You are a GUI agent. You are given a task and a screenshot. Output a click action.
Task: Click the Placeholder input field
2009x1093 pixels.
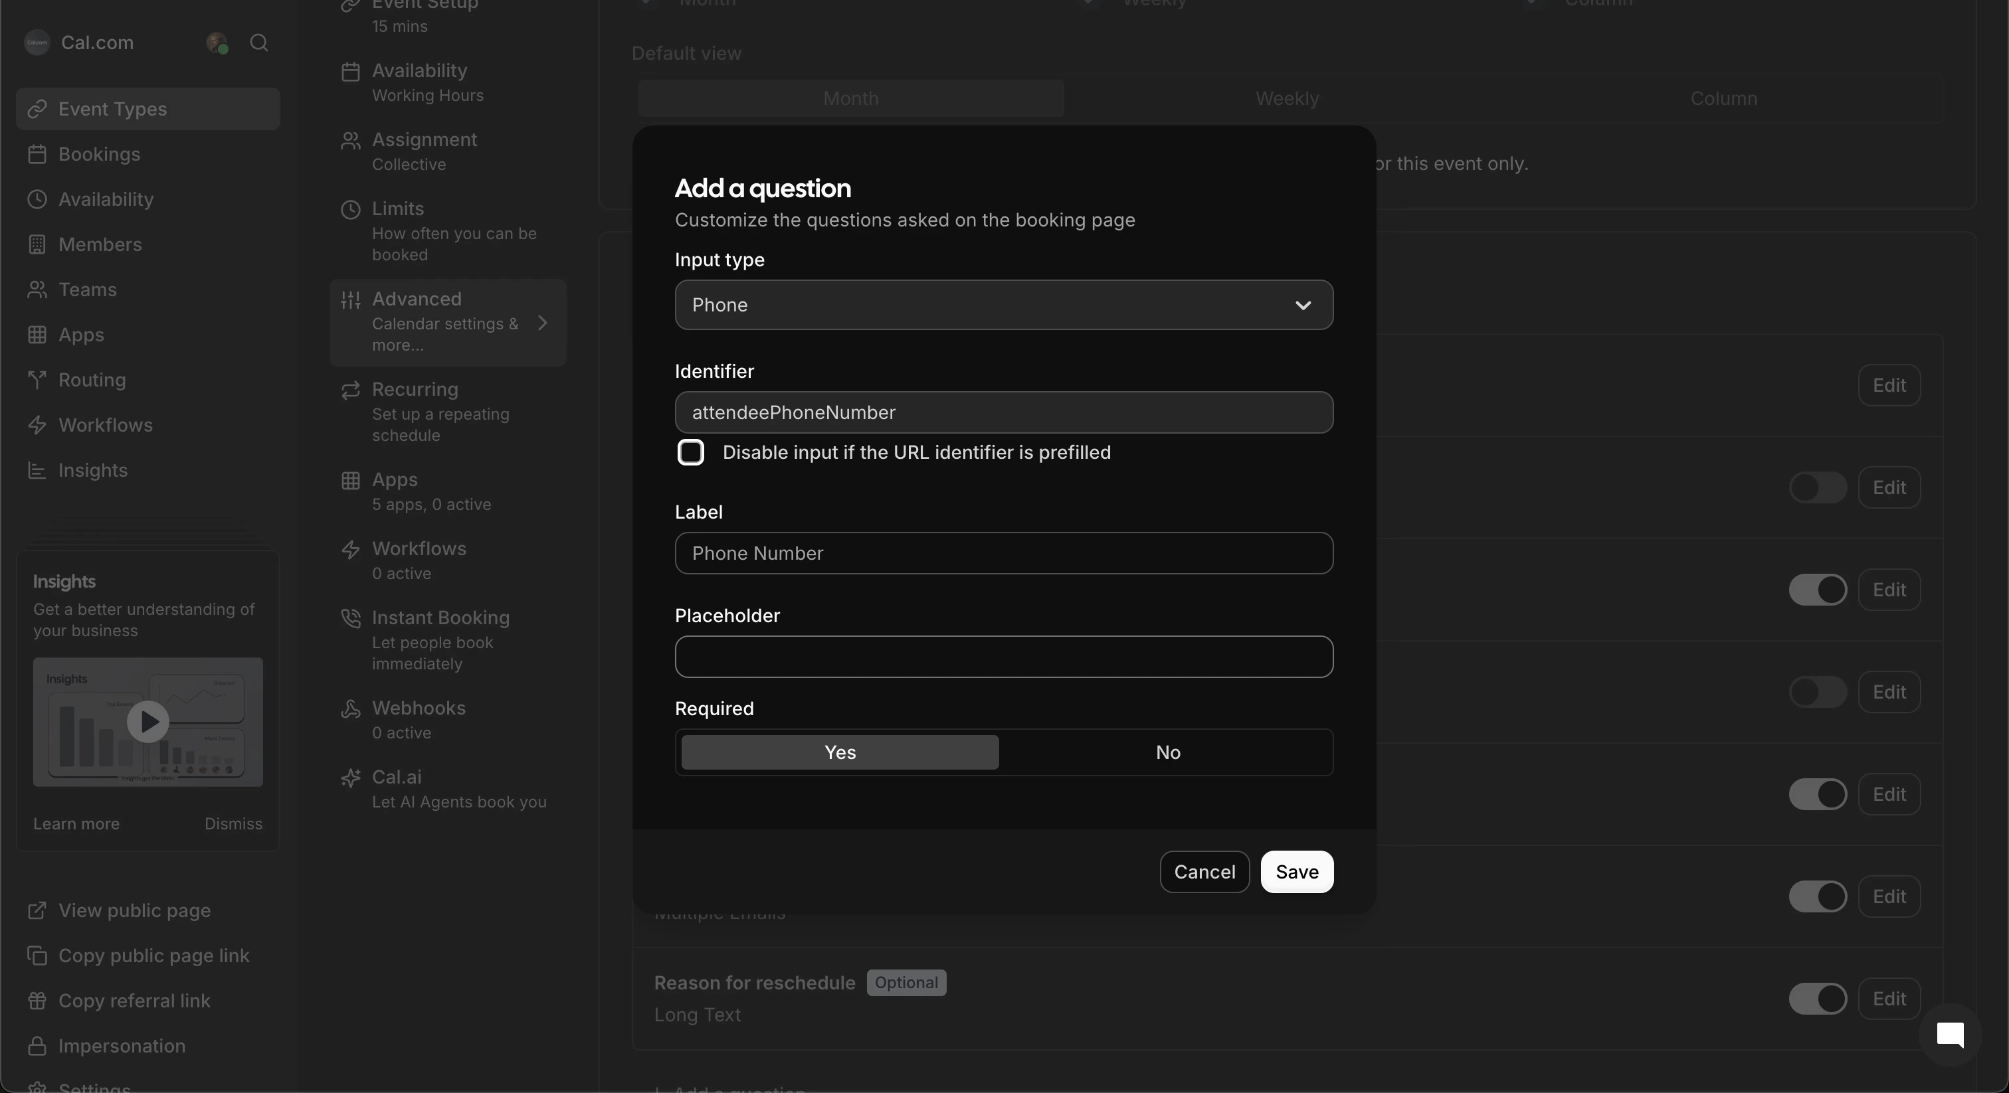(x=1004, y=657)
